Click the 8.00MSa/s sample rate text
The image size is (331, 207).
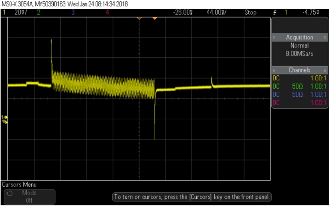coord(299,54)
